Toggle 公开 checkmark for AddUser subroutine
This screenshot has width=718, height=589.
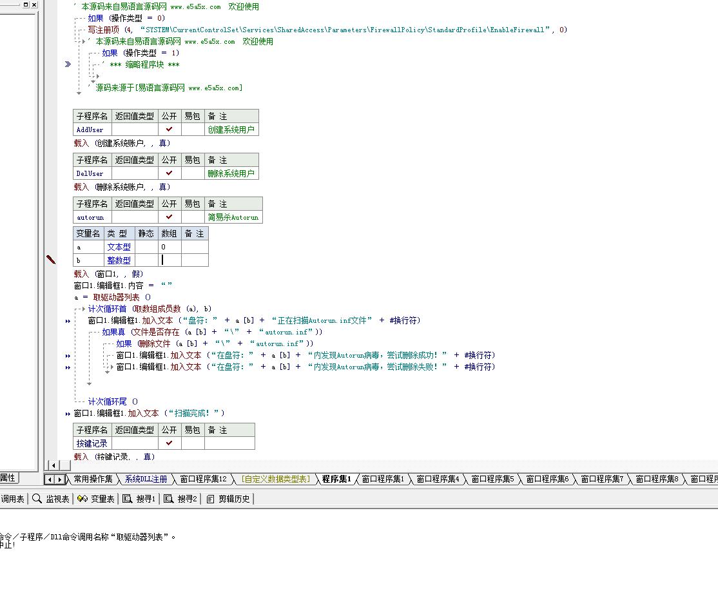click(x=170, y=129)
